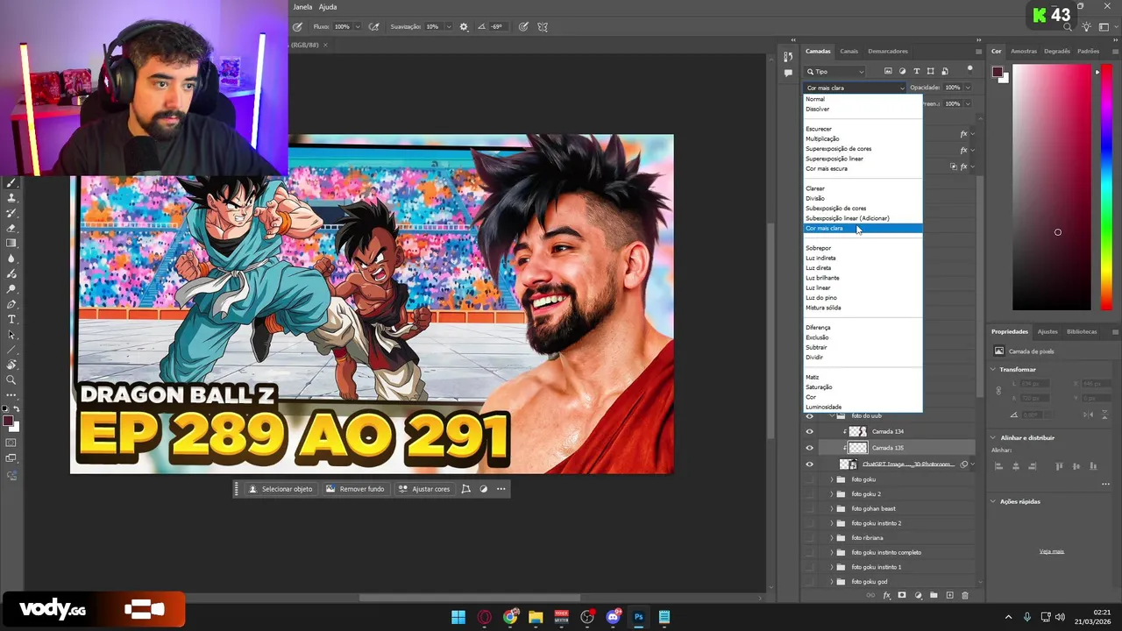Screen dimensions: 1122x631
Task: Select the Gradient tool
Action: [x=11, y=243]
